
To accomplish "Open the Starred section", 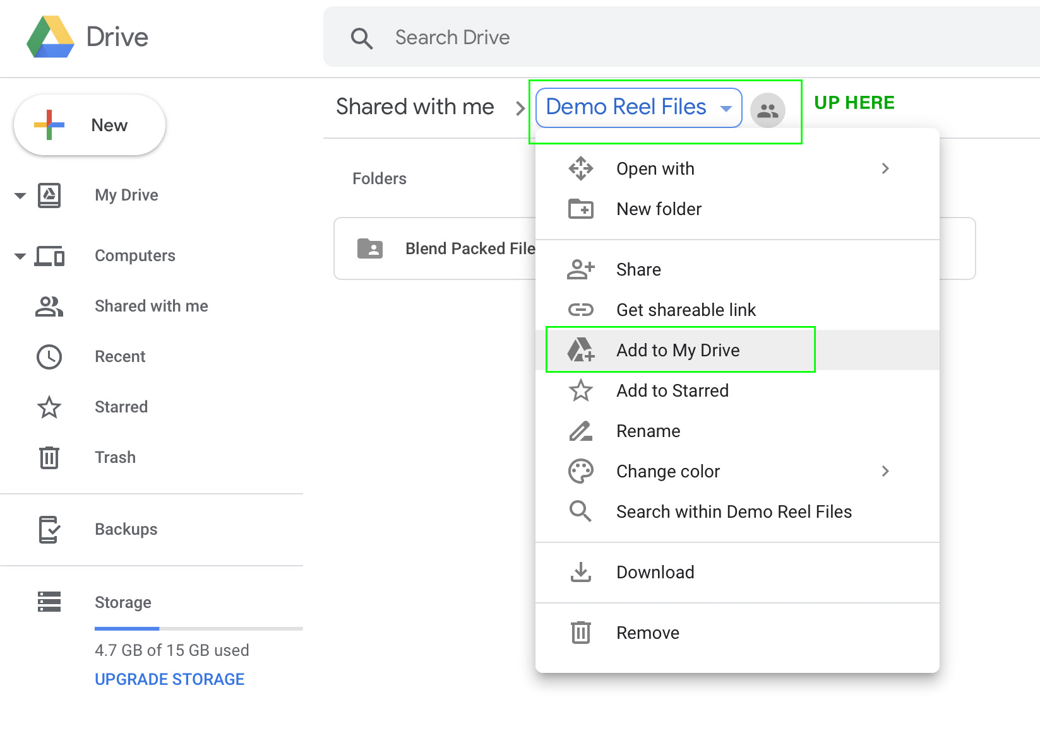I will [121, 407].
